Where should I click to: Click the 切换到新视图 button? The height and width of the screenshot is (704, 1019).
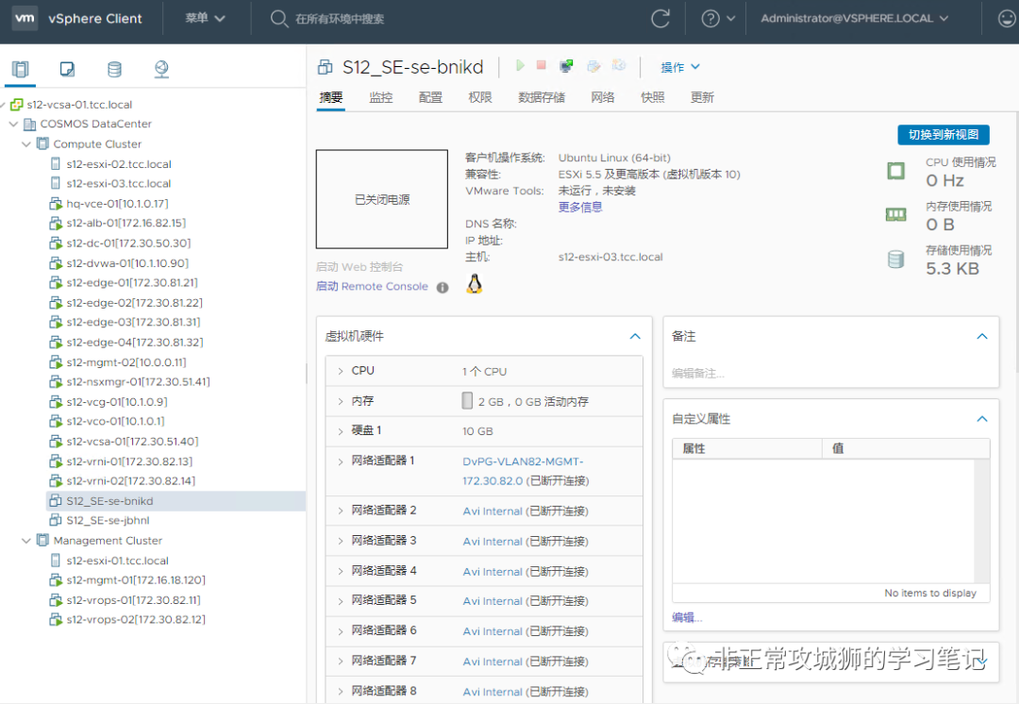click(944, 135)
